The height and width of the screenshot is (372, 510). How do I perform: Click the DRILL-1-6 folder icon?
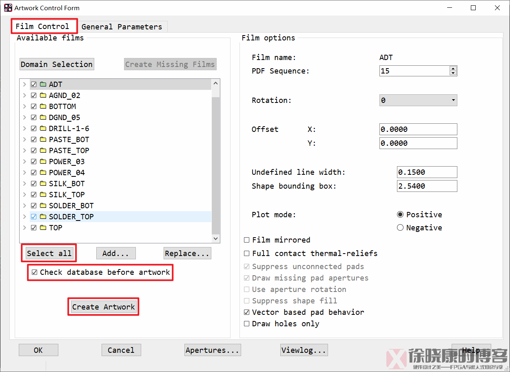click(43, 129)
